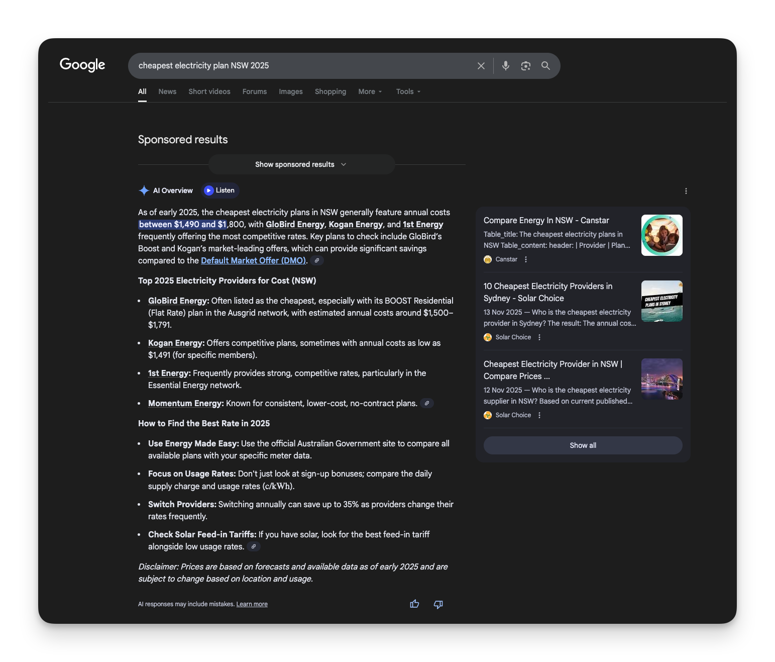Click the Canstar result thumbnail image
Image resolution: width=775 pixels, height=662 pixels.
pyautogui.click(x=661, y=235)
